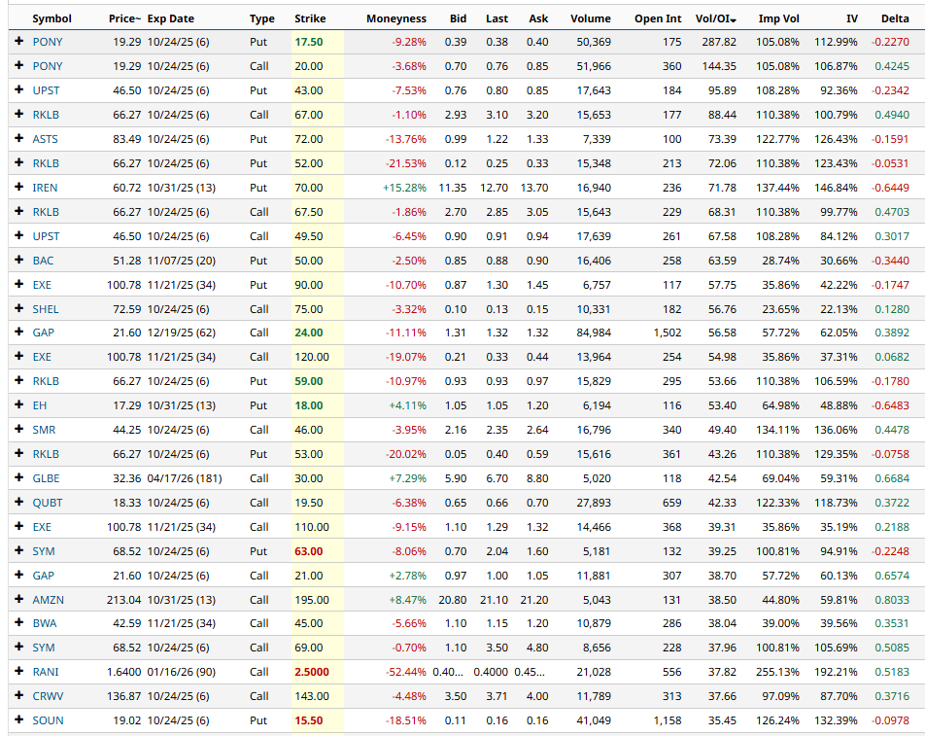The width and height of the screenshot is (925, 736).
Task: Expand the CRWV 143.00 Call row
Action: 18,695
